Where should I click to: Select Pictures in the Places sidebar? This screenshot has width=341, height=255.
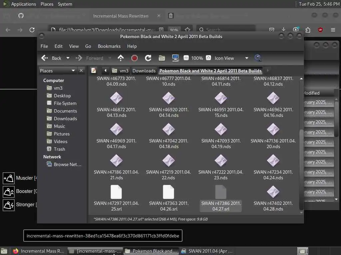coord(62,134)
